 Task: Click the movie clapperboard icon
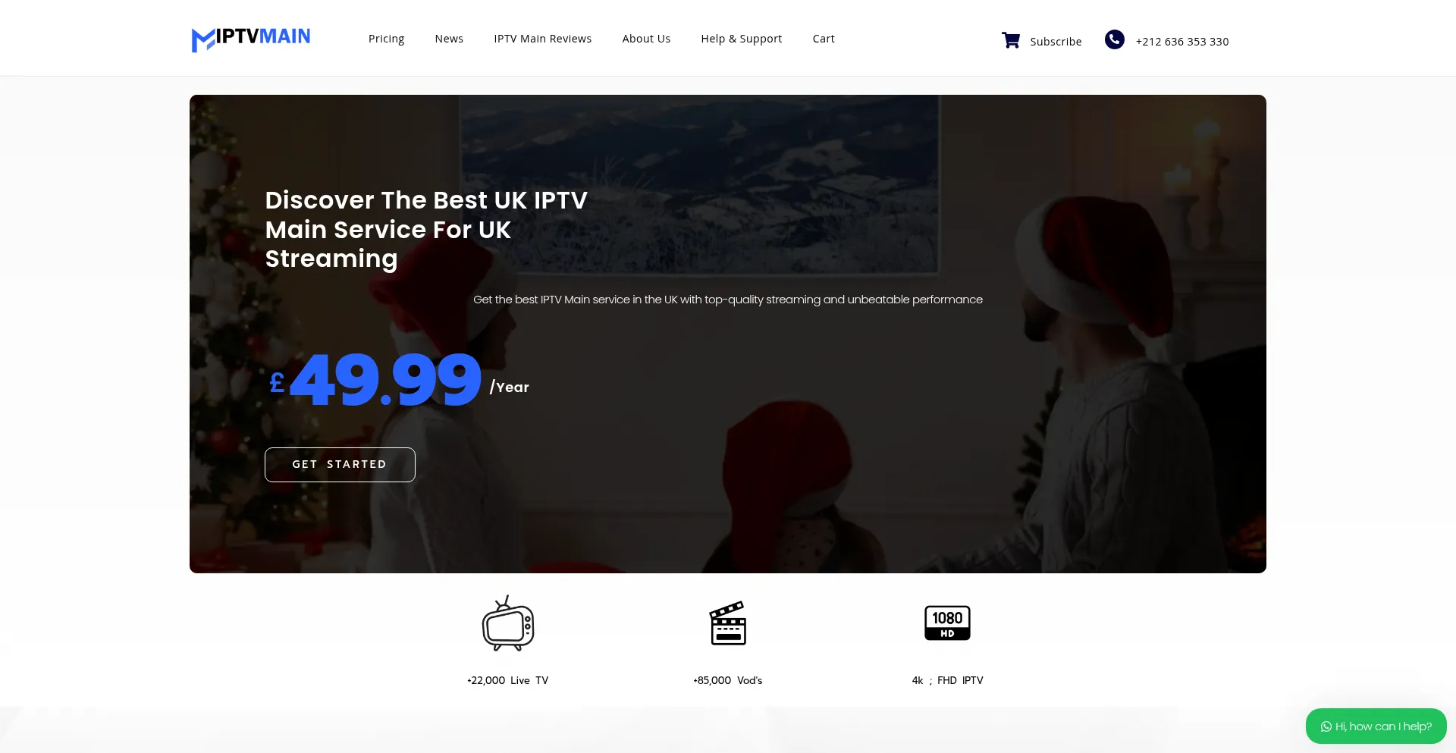point(728,623)
